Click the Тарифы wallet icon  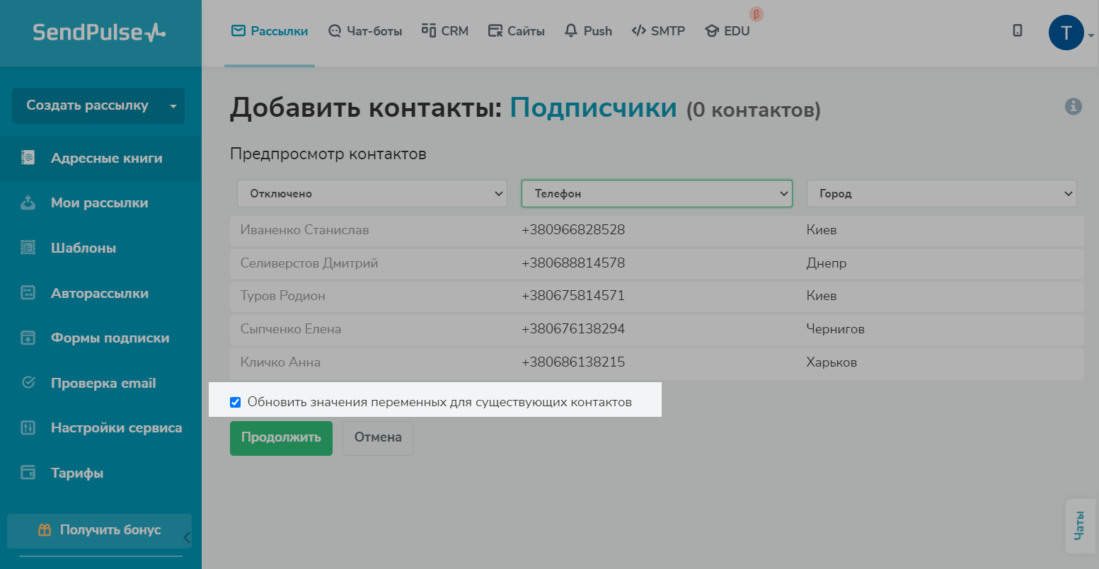28,473
